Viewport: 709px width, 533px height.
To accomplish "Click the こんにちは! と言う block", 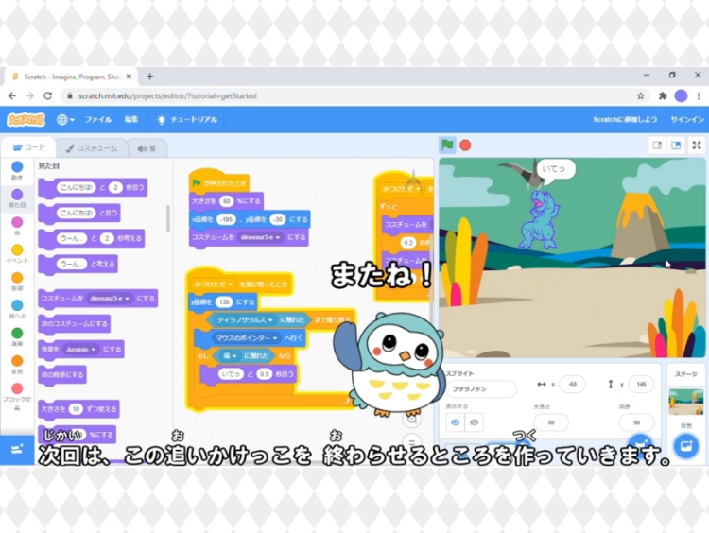I will click(x=79, y=213).
